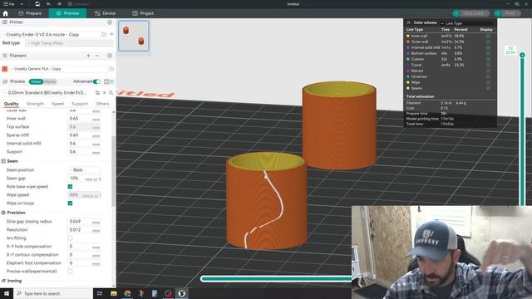532x299 pixels.
Task: Open Printer settings gear icon
Action: click(x=110, y=22)
